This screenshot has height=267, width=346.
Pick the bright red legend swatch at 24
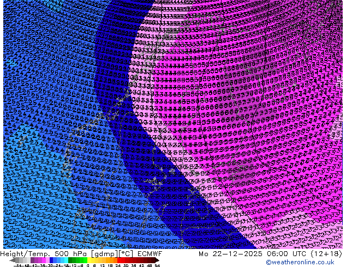(120, 260)
